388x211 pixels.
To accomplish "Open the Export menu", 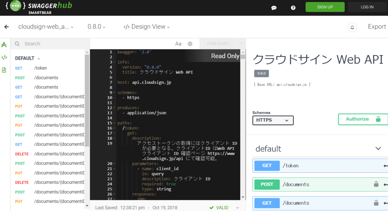I will coord(377,27).
